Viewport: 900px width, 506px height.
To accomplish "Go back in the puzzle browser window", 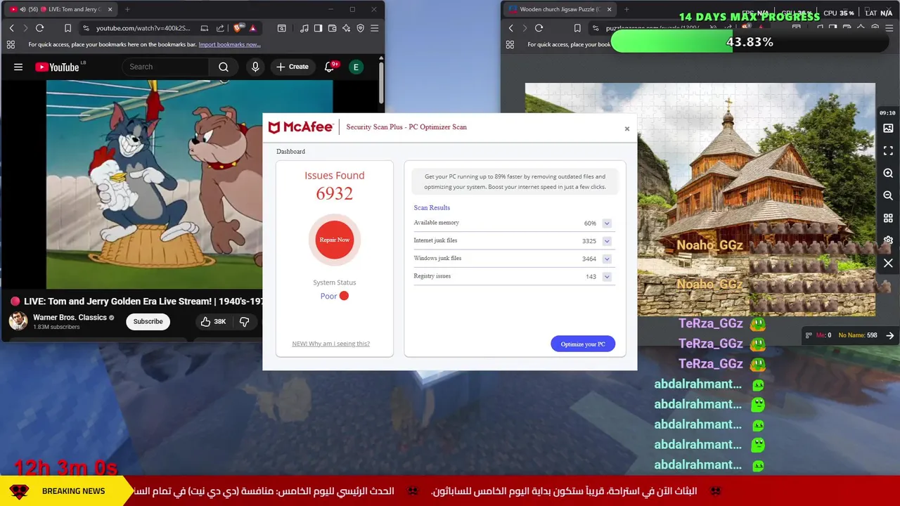I will tap(510, 28).
